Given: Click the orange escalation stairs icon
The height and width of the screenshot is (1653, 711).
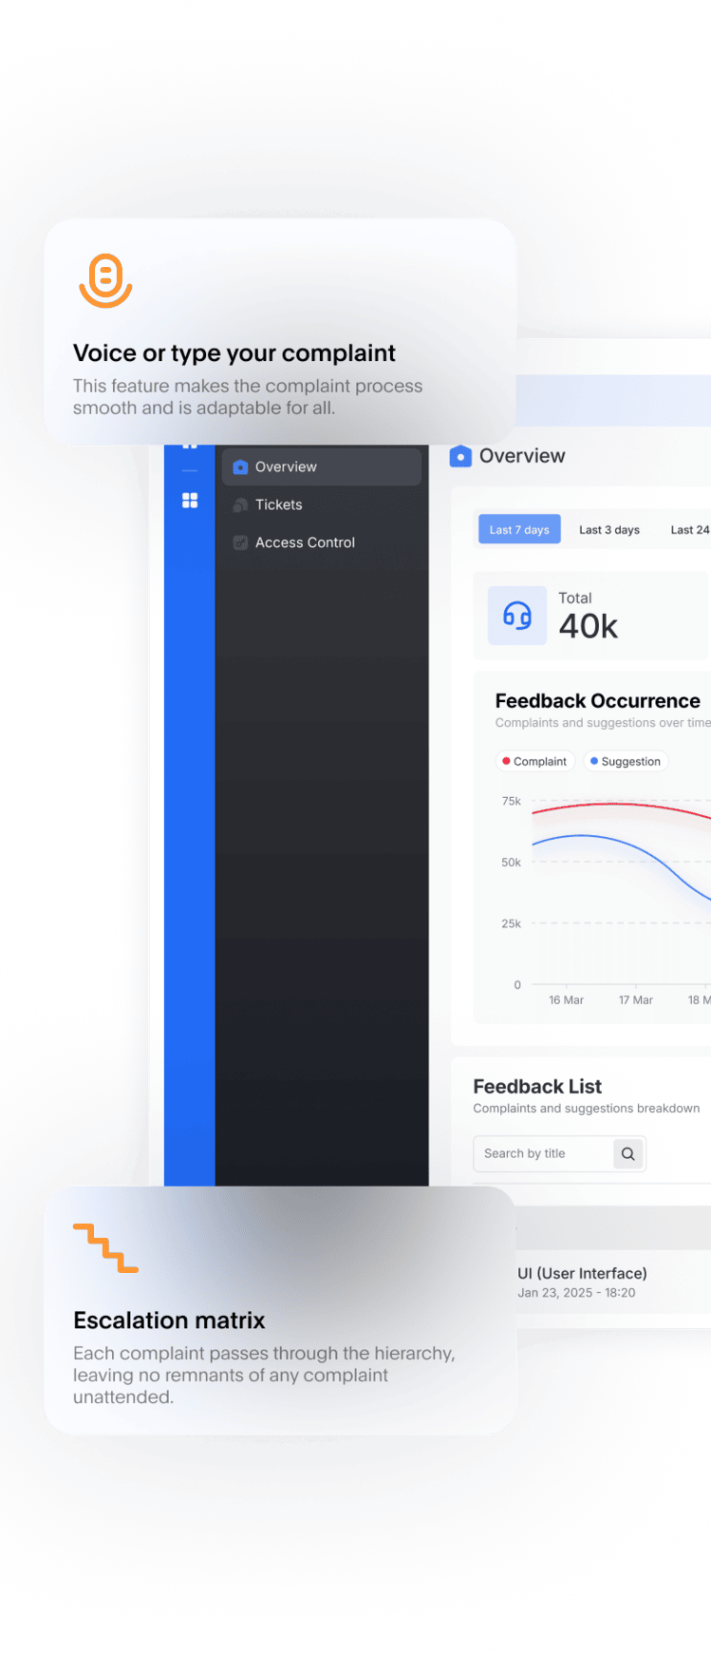Looking at the screenshot, I should (x=105, y=1248).
